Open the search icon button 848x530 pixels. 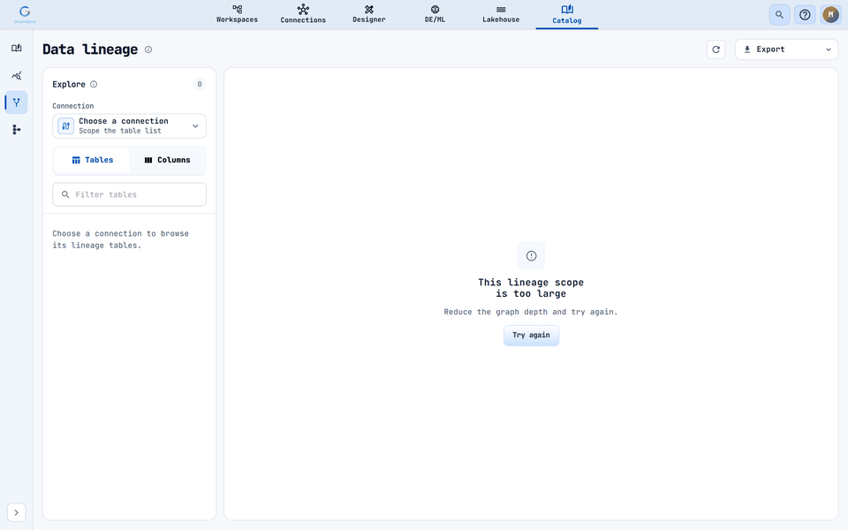[779, 15]
